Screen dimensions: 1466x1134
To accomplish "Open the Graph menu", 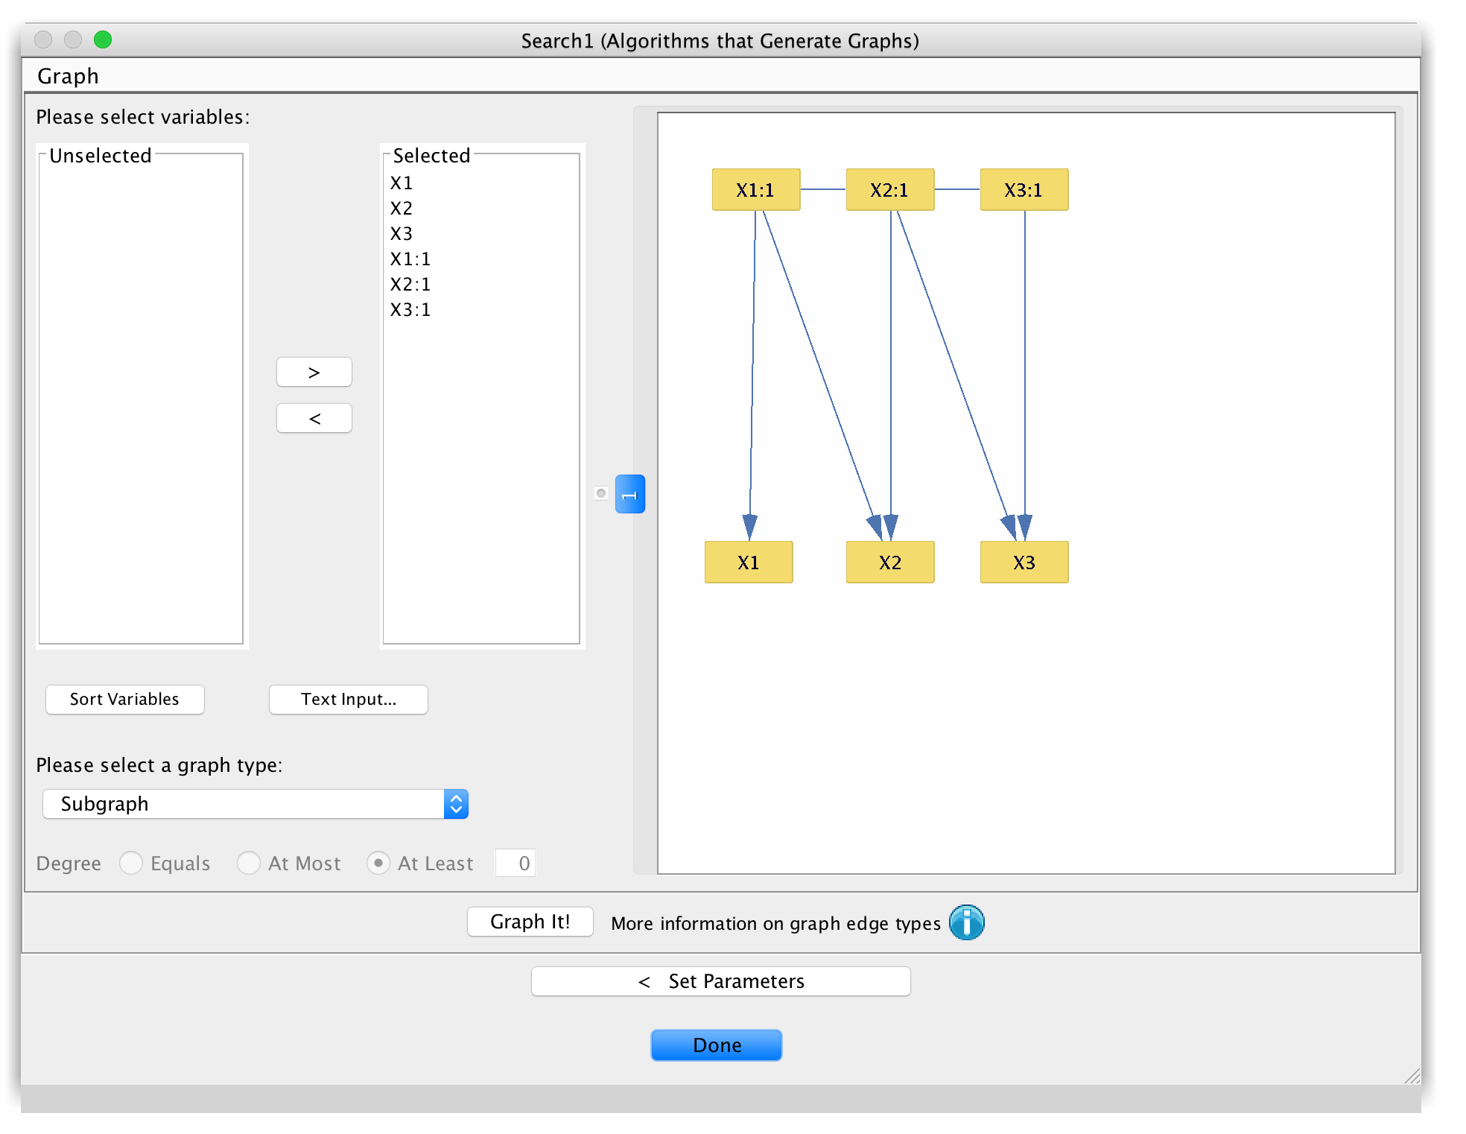I will point(68,75).
